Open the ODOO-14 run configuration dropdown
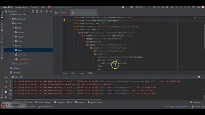This screenshot has width=205, height=115. pos(143,7)
